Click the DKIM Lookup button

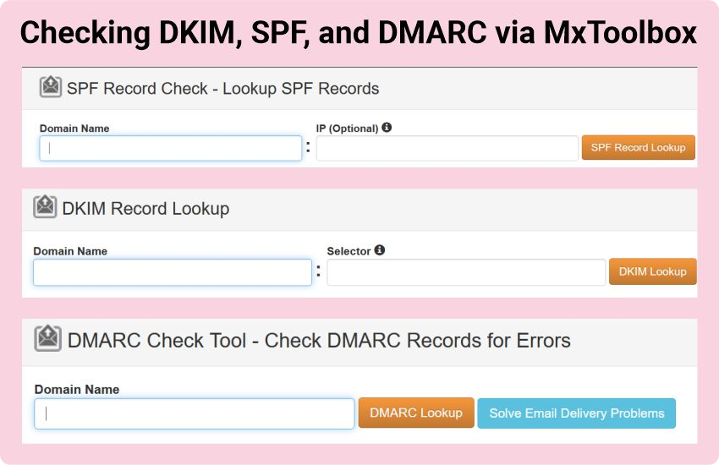point(652,271)
